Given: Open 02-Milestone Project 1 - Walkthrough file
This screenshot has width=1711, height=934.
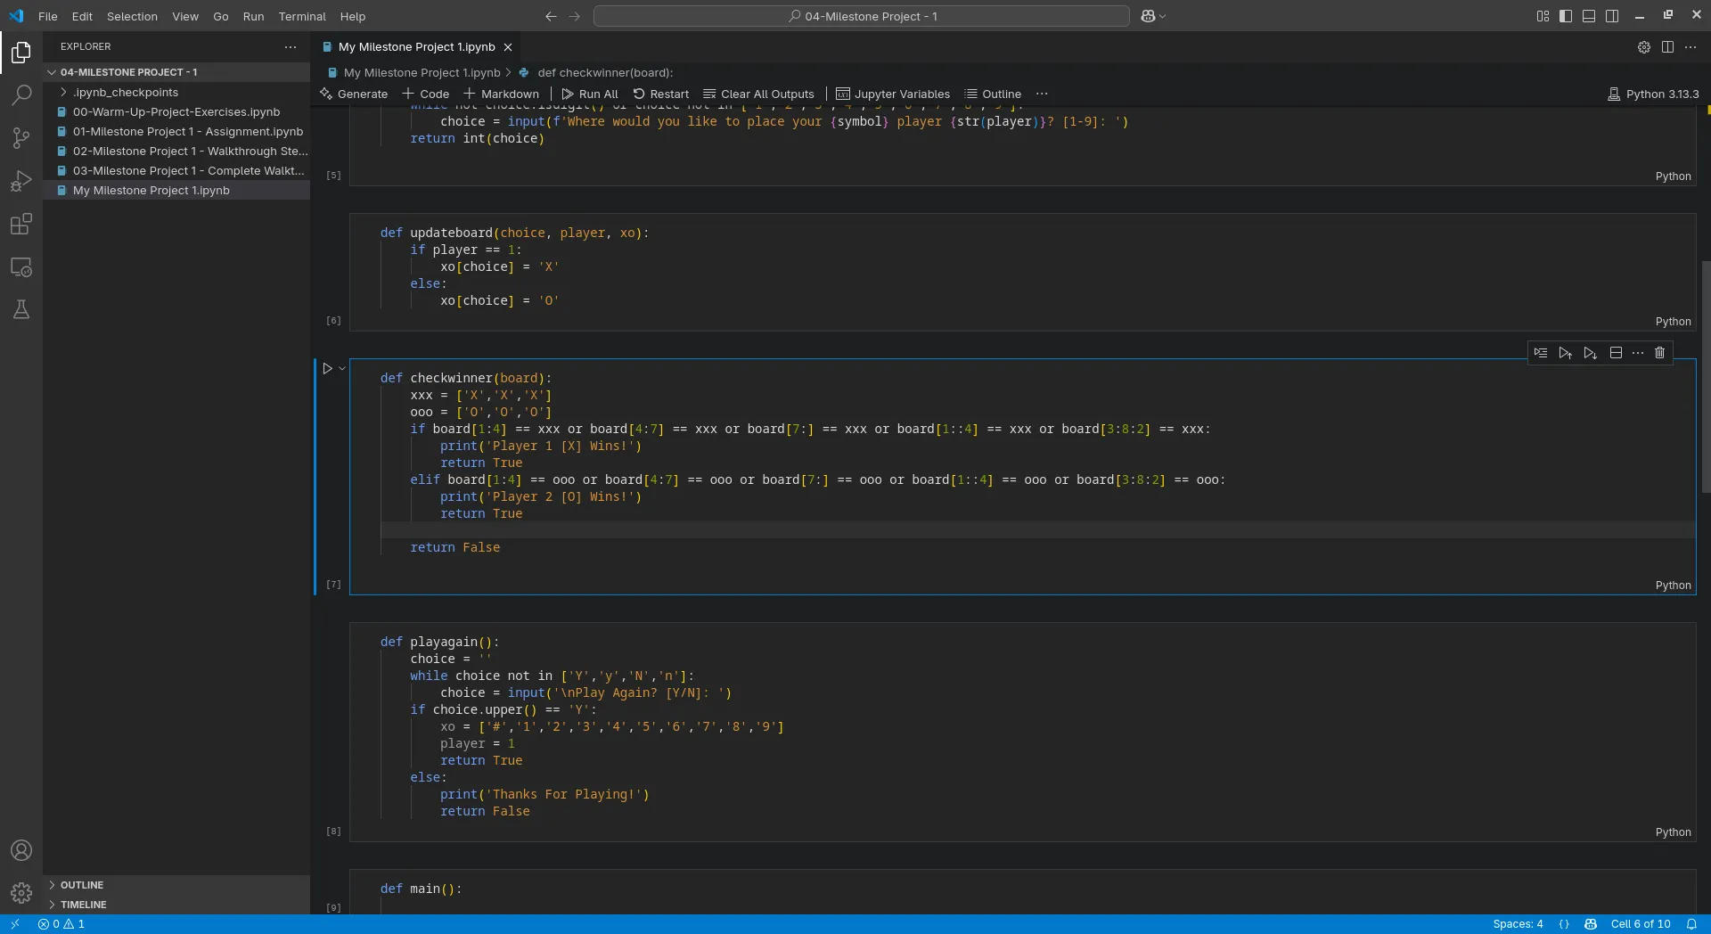Looking at the screenshot, I should tap(176, 152).
